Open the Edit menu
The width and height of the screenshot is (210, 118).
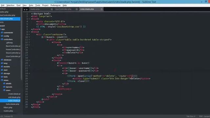point(3,5)
